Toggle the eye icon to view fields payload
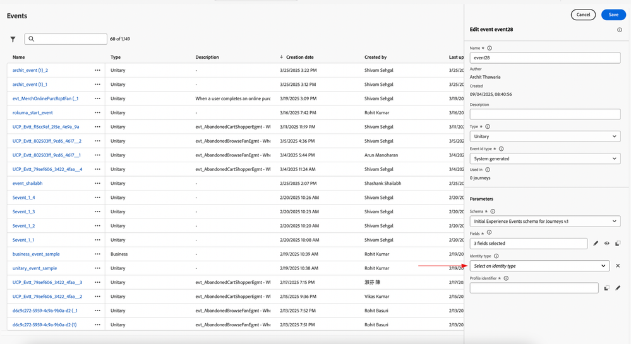Viewport: 631px width, 344px height. tap(607, 244)
